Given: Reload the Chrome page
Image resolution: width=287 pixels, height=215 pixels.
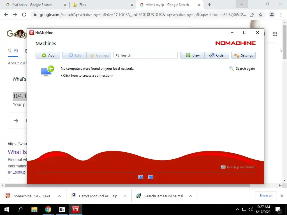Looking at the screenshot, I should (24, 15).
